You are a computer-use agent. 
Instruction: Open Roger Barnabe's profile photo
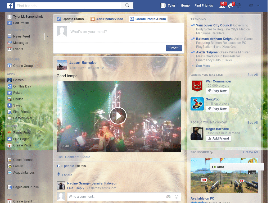(197, 133)
